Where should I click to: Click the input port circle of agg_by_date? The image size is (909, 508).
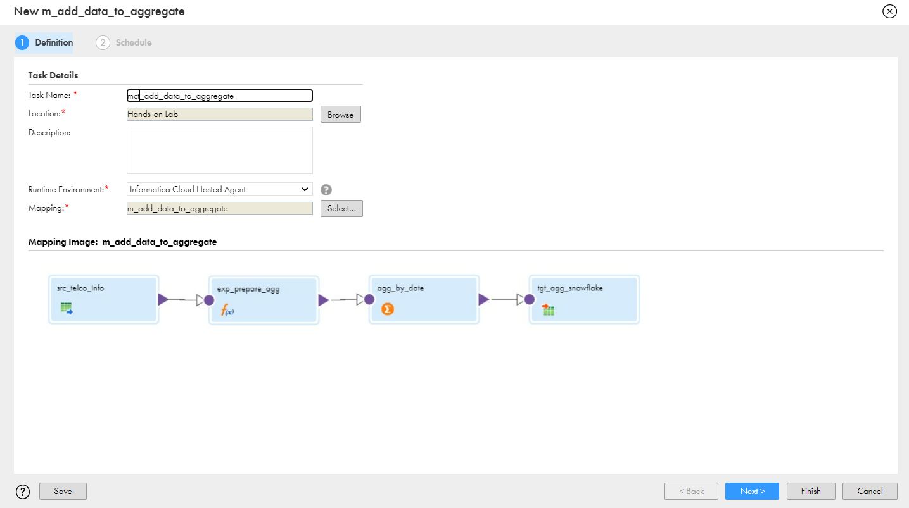369,299
